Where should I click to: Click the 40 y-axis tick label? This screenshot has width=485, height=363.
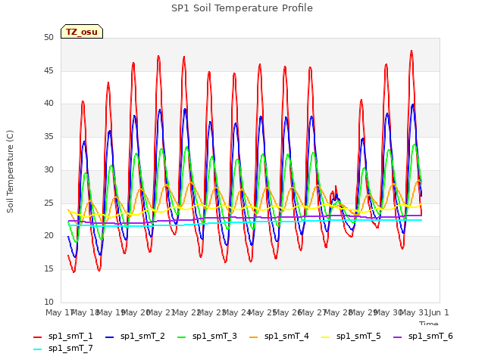[48, 104]
